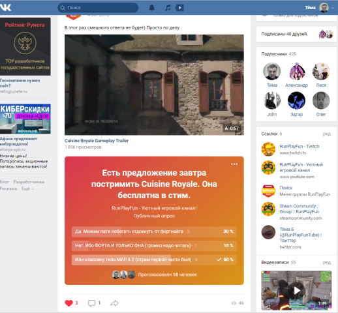Screen dimensions: 338x313
Task: Open the notifications bell
Action: [151, 8]
